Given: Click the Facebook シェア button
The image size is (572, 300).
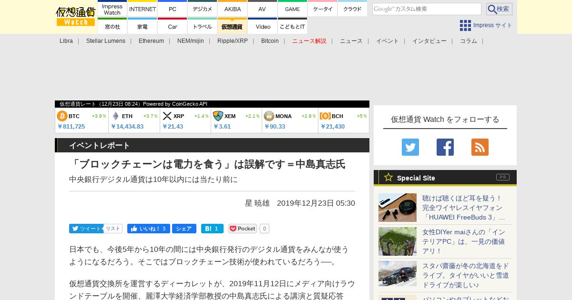Looking at the screenshot, I should tap(184, 229).
